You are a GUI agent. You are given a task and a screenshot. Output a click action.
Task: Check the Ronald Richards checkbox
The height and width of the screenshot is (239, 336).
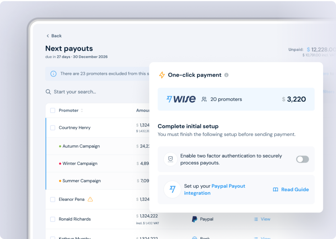52,219
